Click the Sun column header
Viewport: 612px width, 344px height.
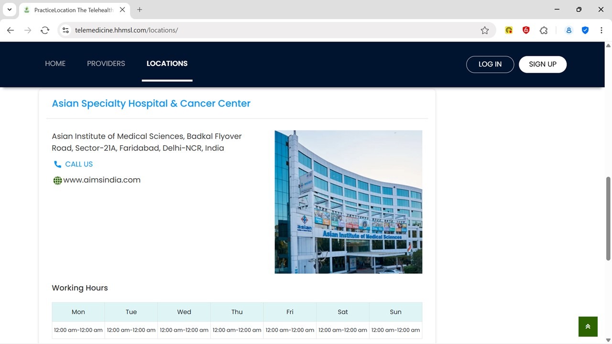click(395, 312)
